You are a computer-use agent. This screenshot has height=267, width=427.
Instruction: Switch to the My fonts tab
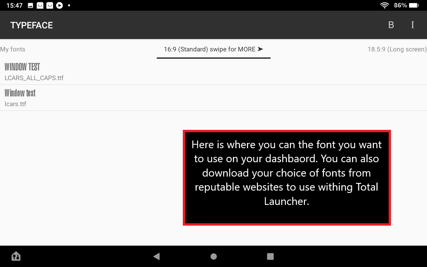tap(13, 49)
